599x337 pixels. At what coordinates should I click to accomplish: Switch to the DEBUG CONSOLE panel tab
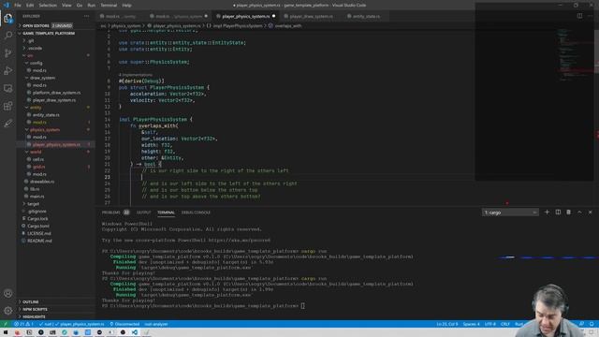(x=196, y=212)
